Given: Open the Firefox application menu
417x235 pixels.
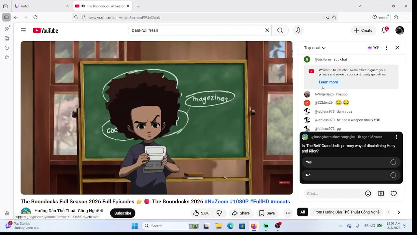Looking at the screenshot, I should (406, 17).
